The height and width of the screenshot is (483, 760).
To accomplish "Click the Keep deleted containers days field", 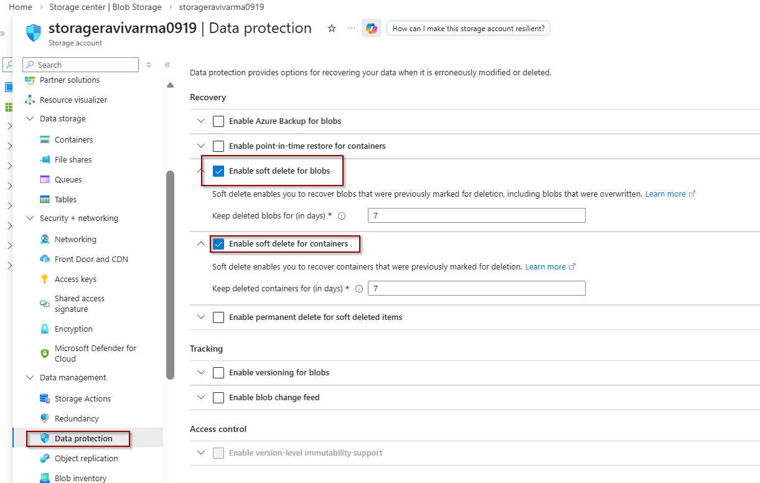I will point(477,288).
